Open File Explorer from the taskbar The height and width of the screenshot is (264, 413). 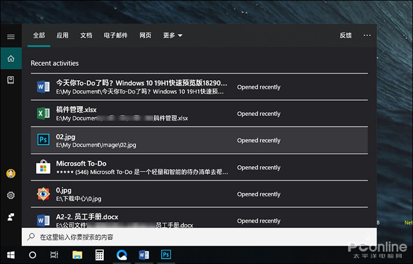click(x=77, y=255)
